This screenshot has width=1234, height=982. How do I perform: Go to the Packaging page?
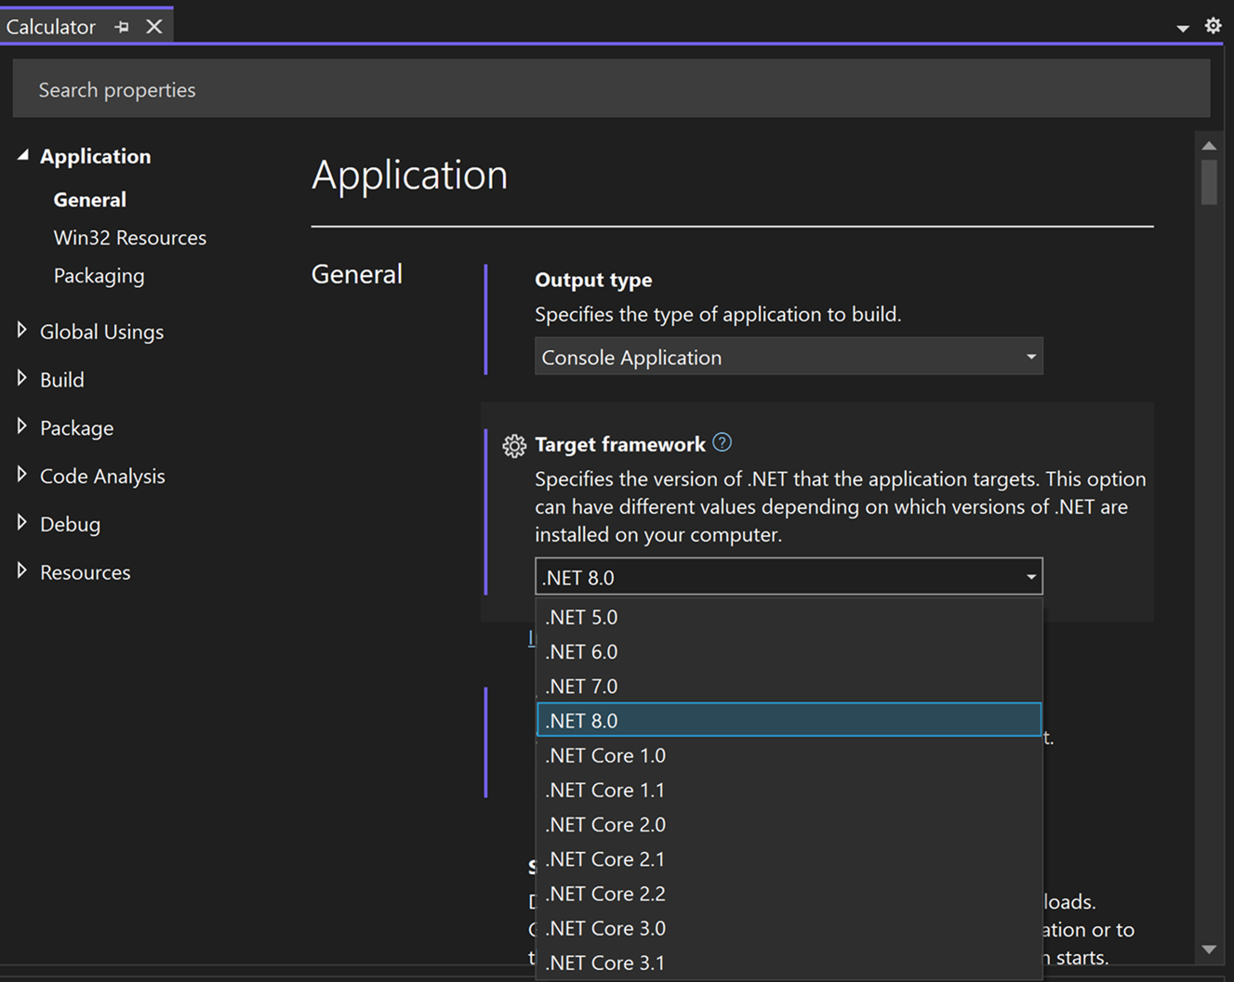[99, 276]
